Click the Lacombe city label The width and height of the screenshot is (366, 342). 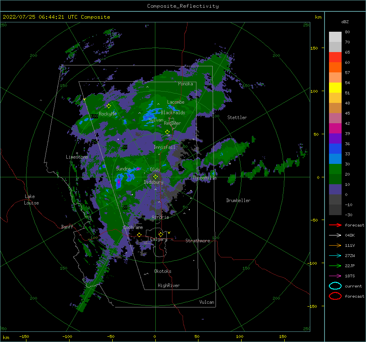click(176, 102)
